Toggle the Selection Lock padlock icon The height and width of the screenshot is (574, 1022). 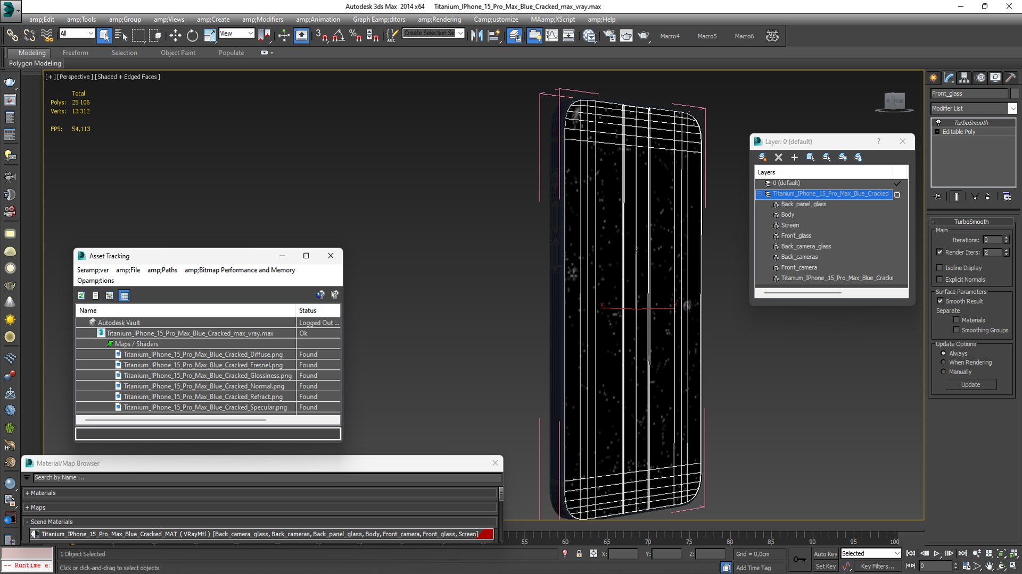tap(579, 554)
